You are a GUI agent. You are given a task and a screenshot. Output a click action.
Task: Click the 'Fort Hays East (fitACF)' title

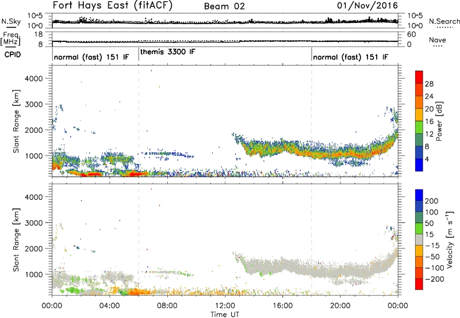pos(112,6)
